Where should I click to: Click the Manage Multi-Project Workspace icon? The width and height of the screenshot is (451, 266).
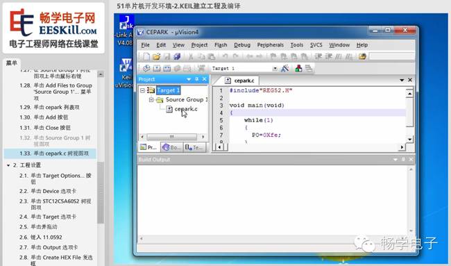point(309,68)
